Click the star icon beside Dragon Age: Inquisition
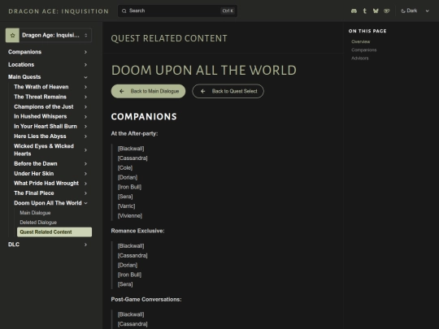439x329 pixels. click(x=12, y=35)
